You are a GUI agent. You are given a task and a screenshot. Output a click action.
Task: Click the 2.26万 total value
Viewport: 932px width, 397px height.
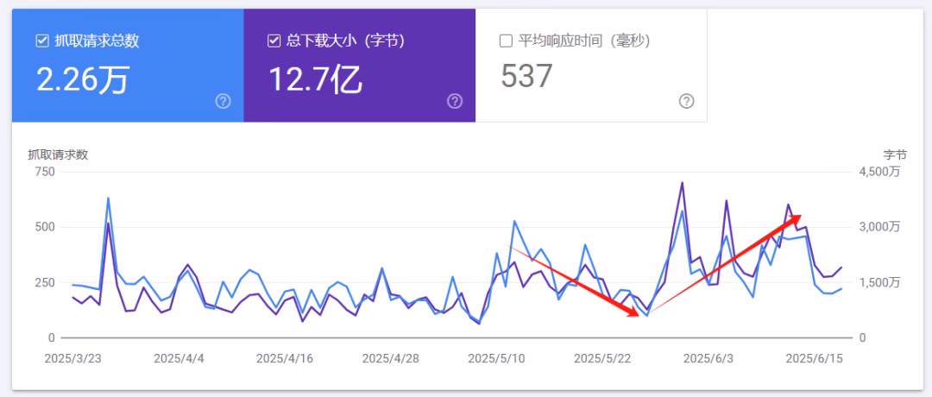tap(82, 79)
